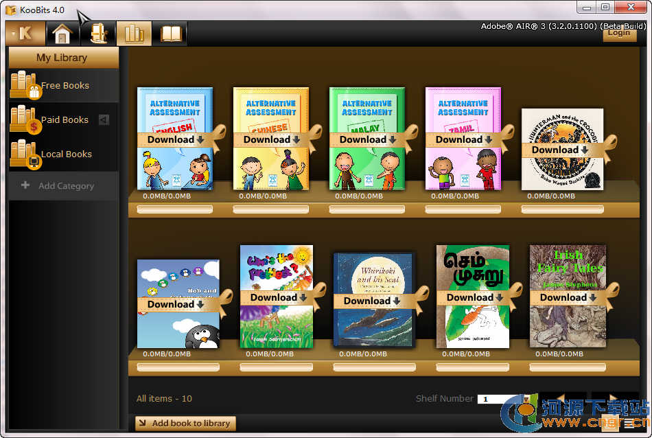
Task: Expand the arrow beside Paid Books
Action: pos(104,119)
